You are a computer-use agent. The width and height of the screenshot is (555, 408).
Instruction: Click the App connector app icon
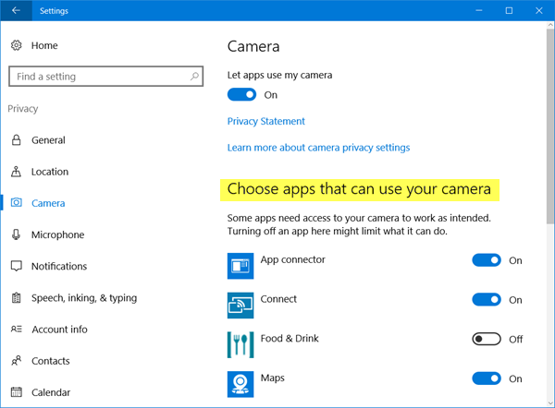(x=240, y=266)
